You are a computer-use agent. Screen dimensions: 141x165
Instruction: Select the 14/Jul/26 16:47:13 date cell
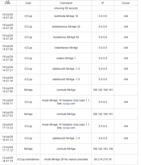coord(7,138)
